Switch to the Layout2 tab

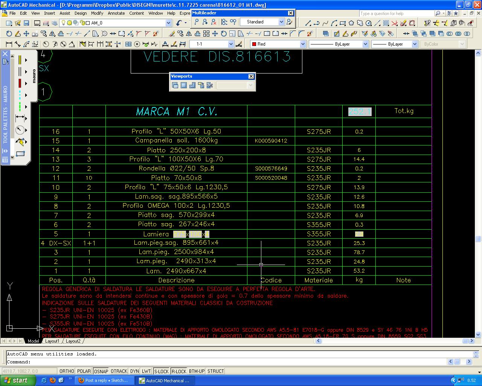coord(73,341)
